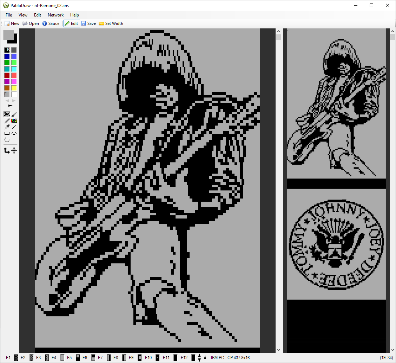Click the Open toolbar button label
The width and height of the screenshot is (396, 363).
(34, 23)
